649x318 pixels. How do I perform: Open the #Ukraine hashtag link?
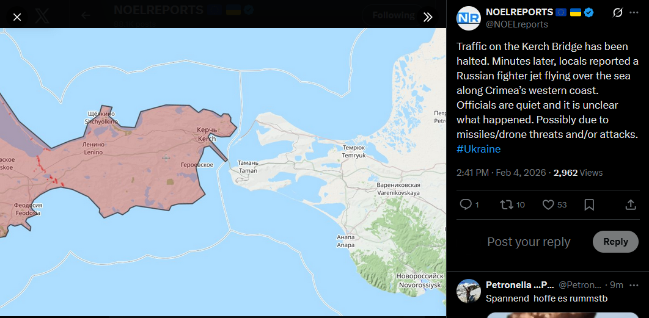click(479, 150)
